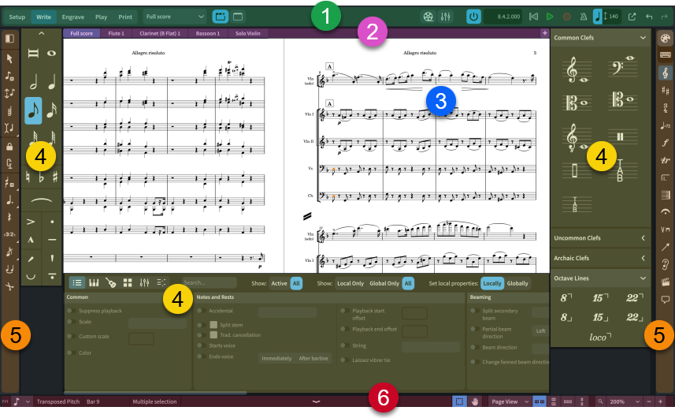Screen dimensions: 675x418
Task: Switch to Engrave mode
Action: [72, 16]
